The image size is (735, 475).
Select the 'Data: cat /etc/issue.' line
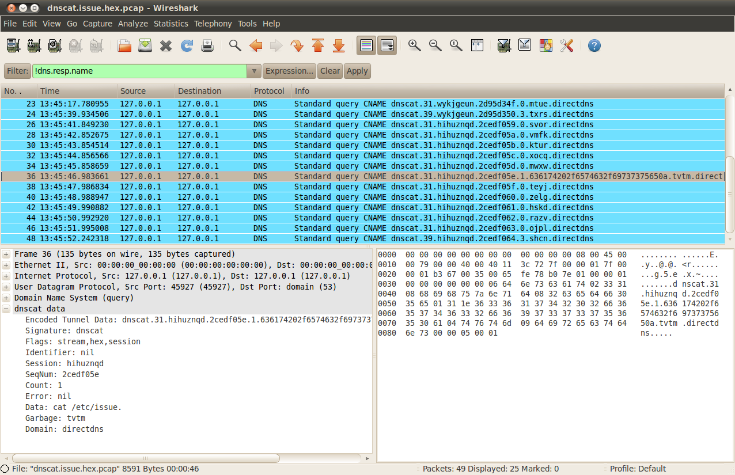click(74, 407)
